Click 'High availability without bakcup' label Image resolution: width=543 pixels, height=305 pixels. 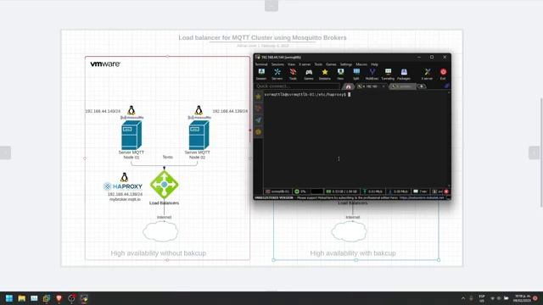[159, 253]
